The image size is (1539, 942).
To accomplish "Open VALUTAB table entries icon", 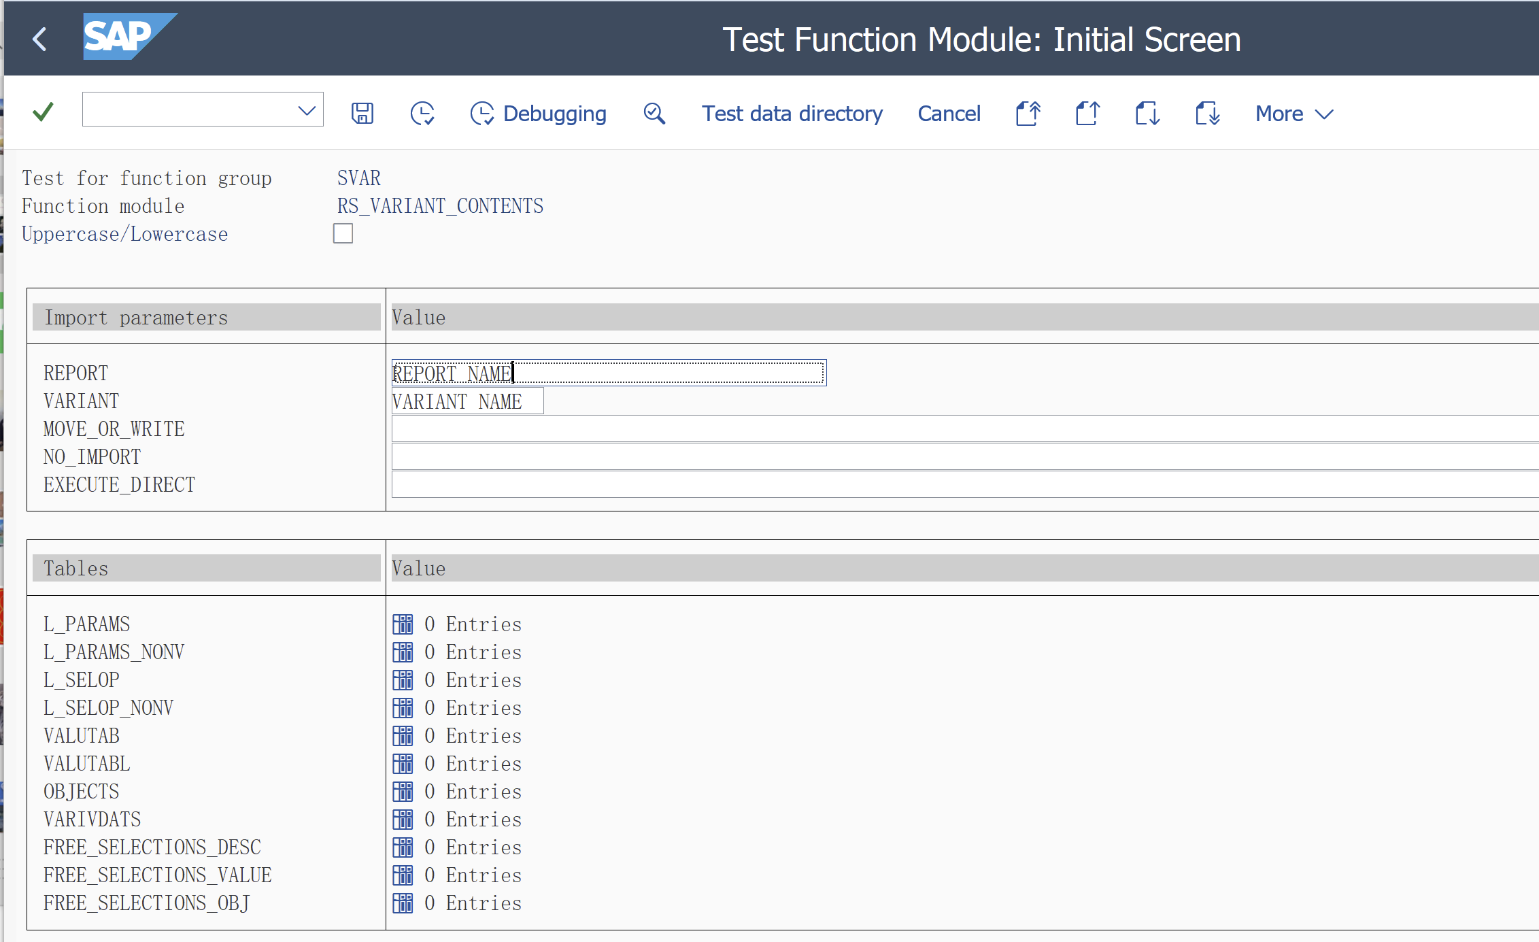I will coord(403,735).
